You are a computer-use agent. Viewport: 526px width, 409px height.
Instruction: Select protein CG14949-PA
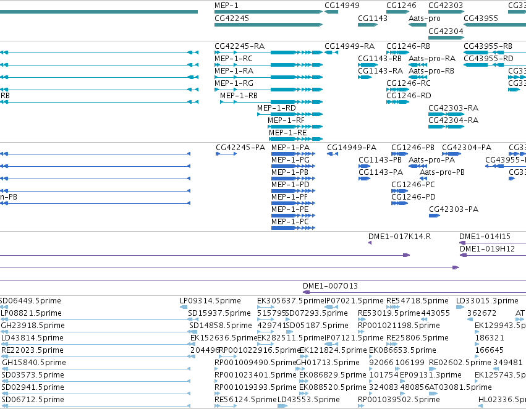[333, 154]
